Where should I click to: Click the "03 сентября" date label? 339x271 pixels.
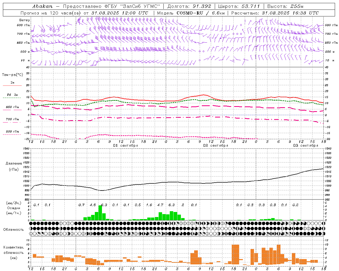click(x=306, y=146)
